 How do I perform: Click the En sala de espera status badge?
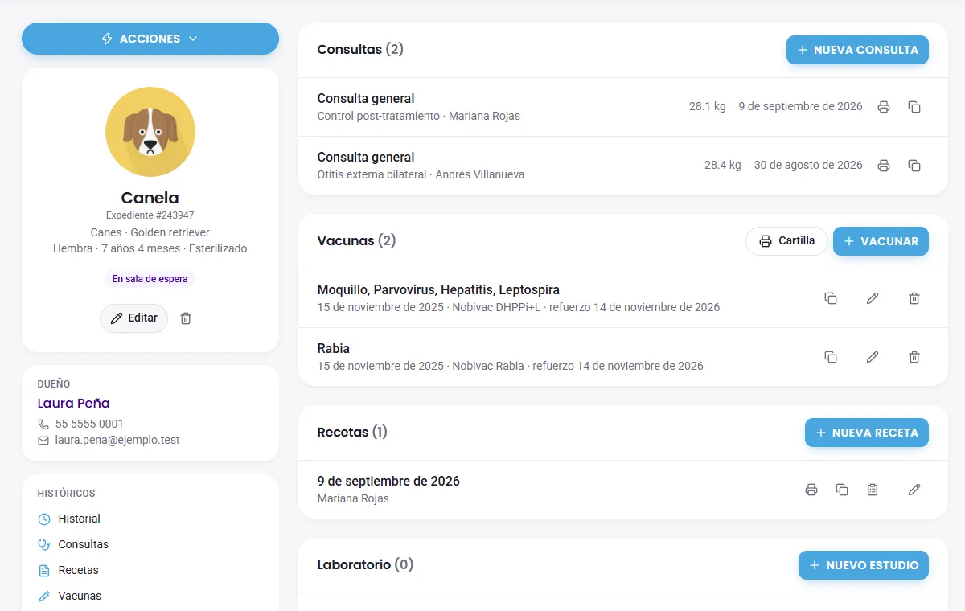point(150,279)
